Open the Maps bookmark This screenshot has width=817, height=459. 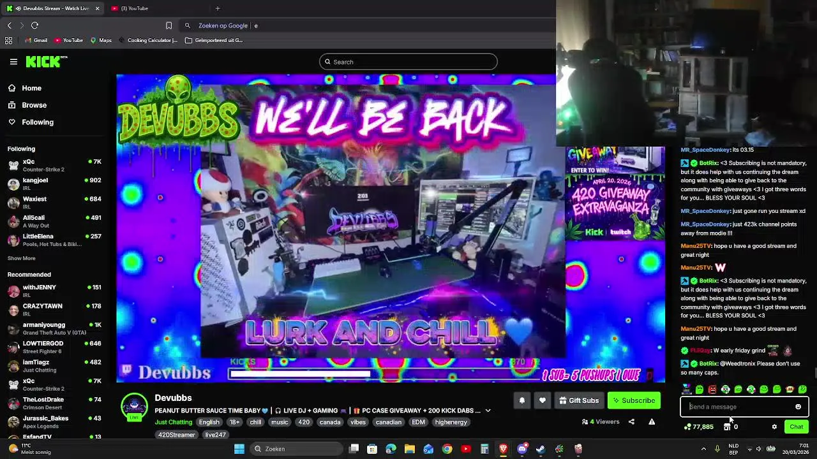tap(101, 40)
